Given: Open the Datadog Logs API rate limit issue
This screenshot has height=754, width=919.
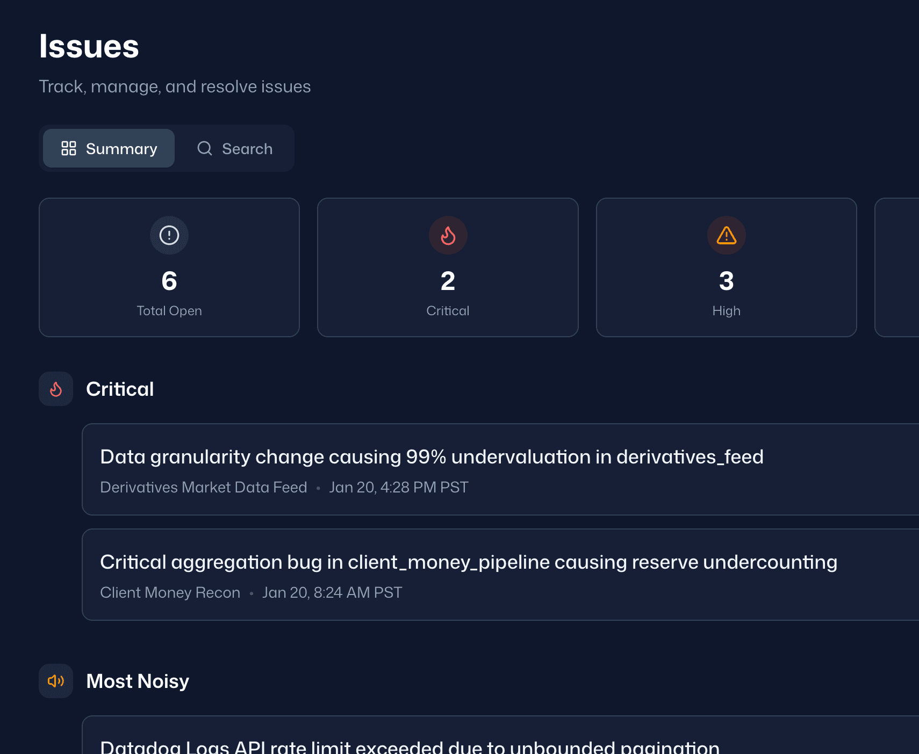Looking at the screenshot, I should coord(410,746).
